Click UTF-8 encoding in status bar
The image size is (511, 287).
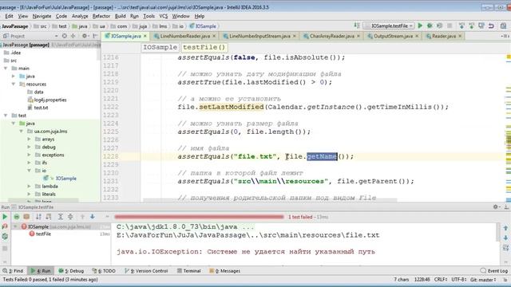point(458,280)
